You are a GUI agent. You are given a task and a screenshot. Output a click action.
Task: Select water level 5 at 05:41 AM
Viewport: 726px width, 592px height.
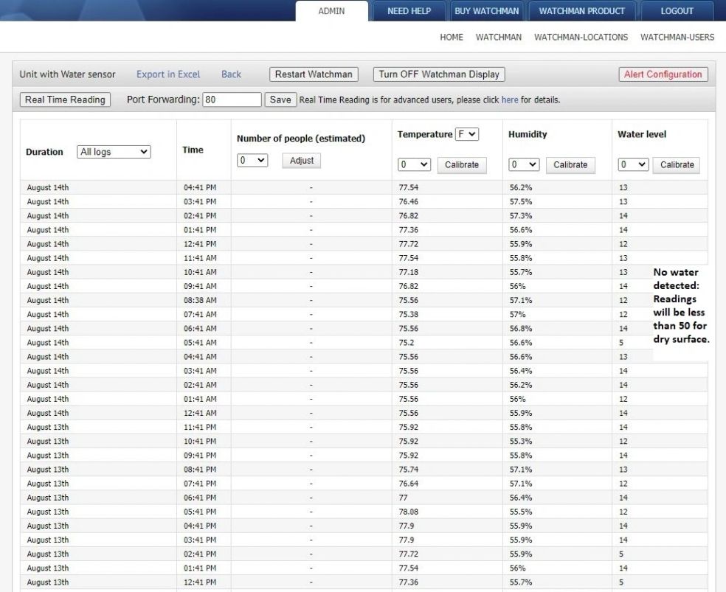tap(621, 343)
